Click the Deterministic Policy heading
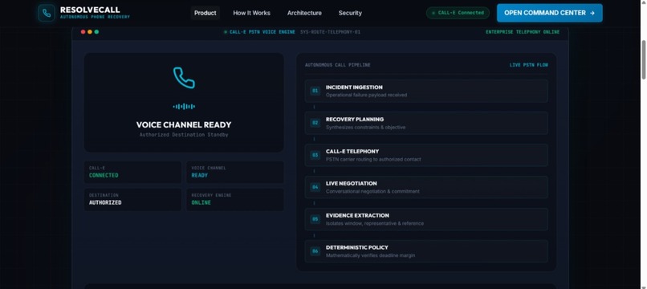647x289 pixels. [357, 247]
